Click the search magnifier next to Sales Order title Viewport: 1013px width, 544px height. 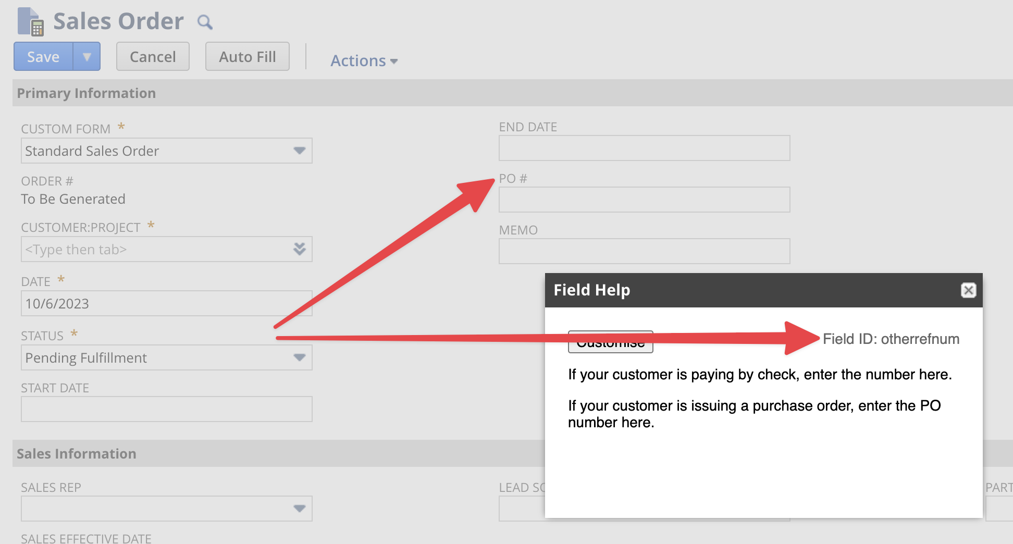[x=204, y=22]
